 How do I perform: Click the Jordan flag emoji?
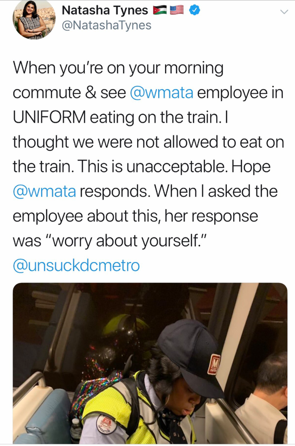coord(160,11)
